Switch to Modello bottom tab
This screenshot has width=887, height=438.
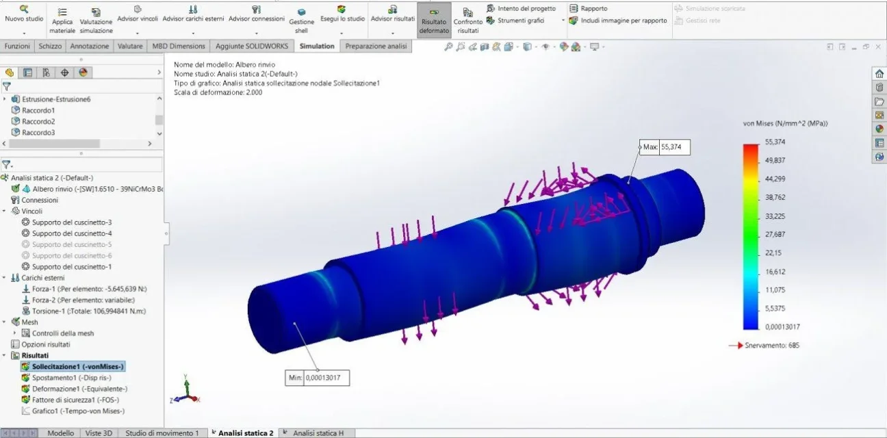pyautogui.click(x=61, y=433)
